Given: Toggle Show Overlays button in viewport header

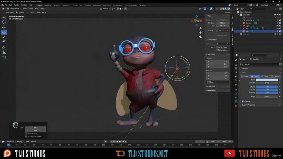Looking at the screenshot, I should click(211, 9).
